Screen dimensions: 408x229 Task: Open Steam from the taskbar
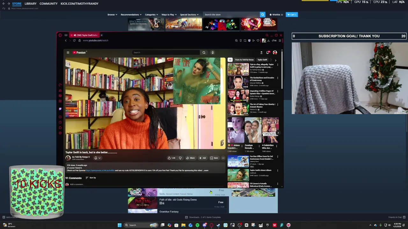pyautogui.click(x=218, y=225)
